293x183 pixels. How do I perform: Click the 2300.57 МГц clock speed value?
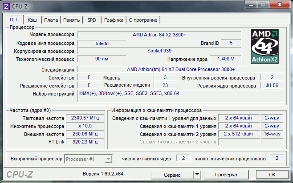coord(85,118)
